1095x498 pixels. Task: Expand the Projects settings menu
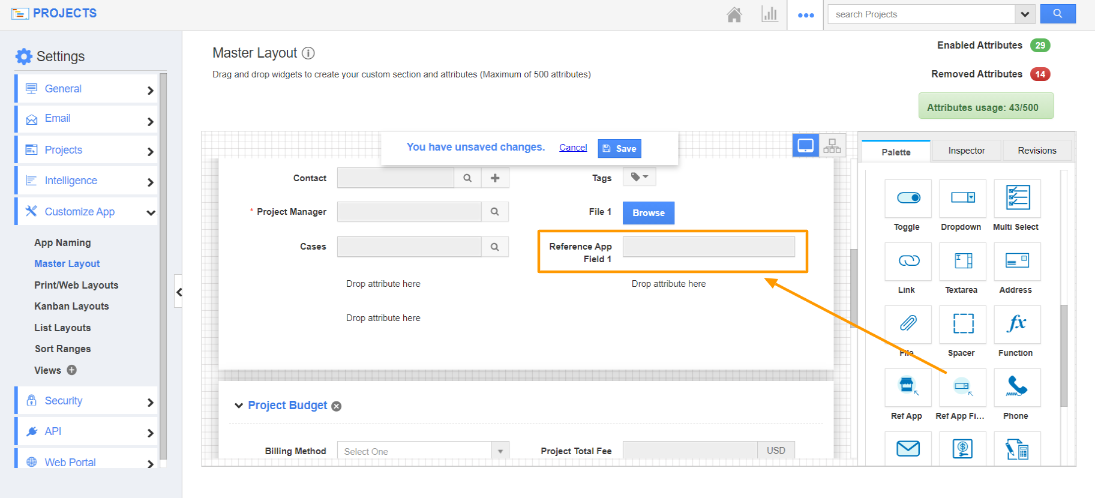pos(86,150)
